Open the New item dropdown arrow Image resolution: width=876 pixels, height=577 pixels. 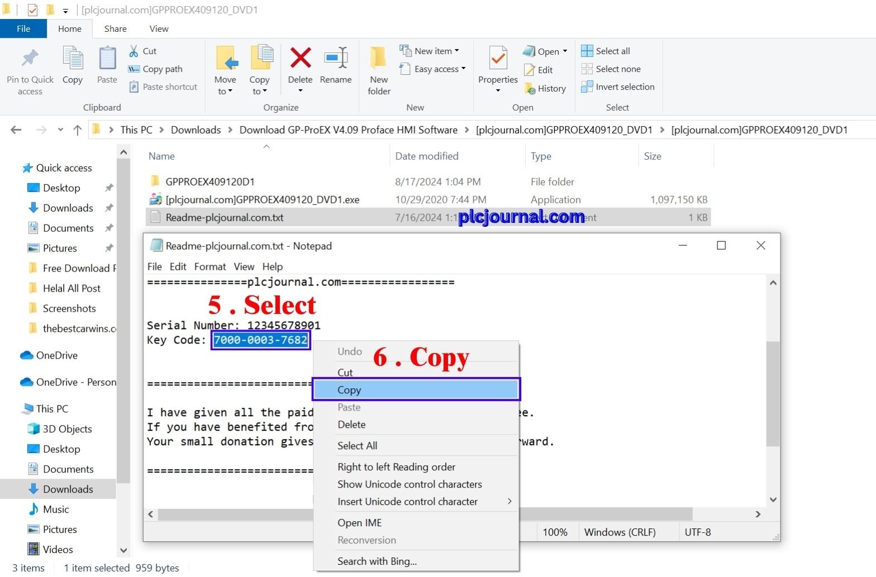(x=456, y=51)
